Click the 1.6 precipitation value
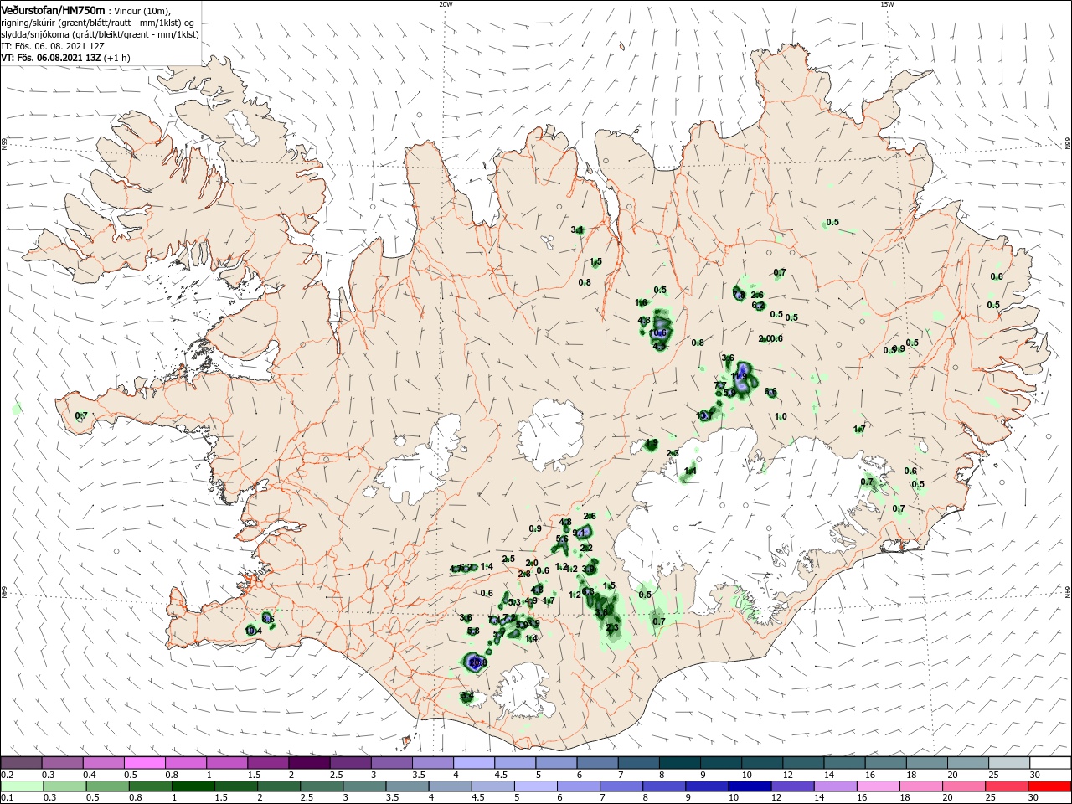This screenshot has width=1072, height=804. (x=642, y=302)
